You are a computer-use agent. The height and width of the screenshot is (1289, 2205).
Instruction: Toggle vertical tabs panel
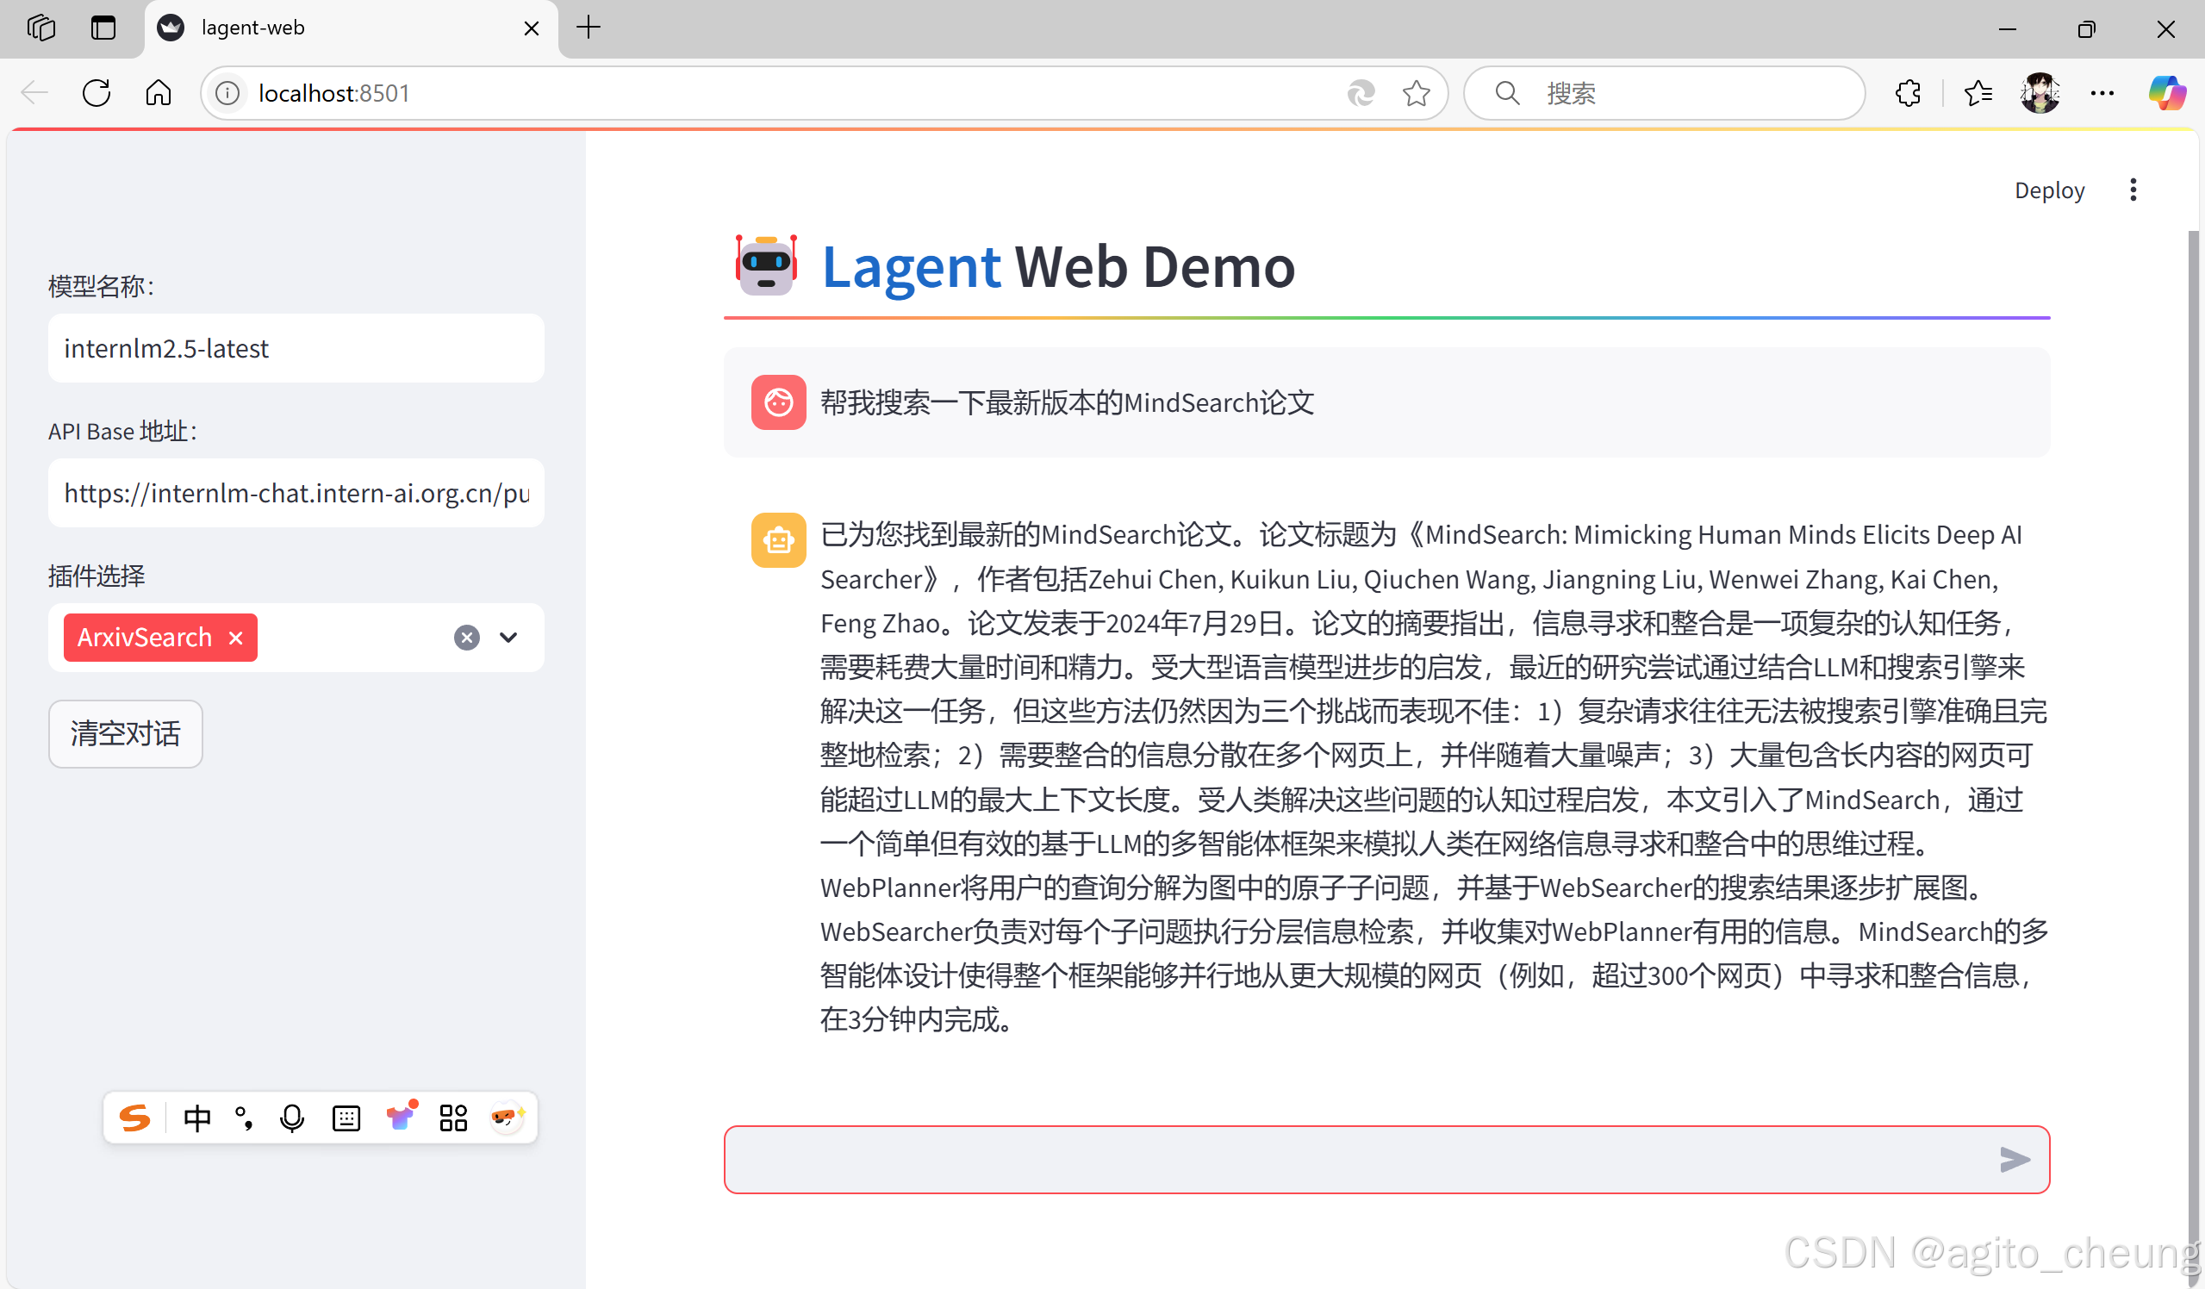103,28
